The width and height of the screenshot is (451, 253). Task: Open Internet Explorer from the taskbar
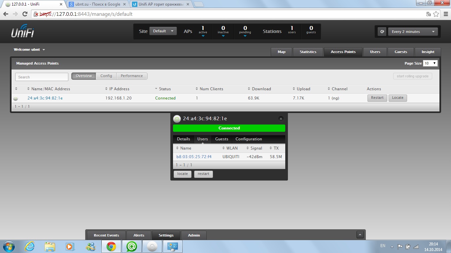click(x=29, y=246)
